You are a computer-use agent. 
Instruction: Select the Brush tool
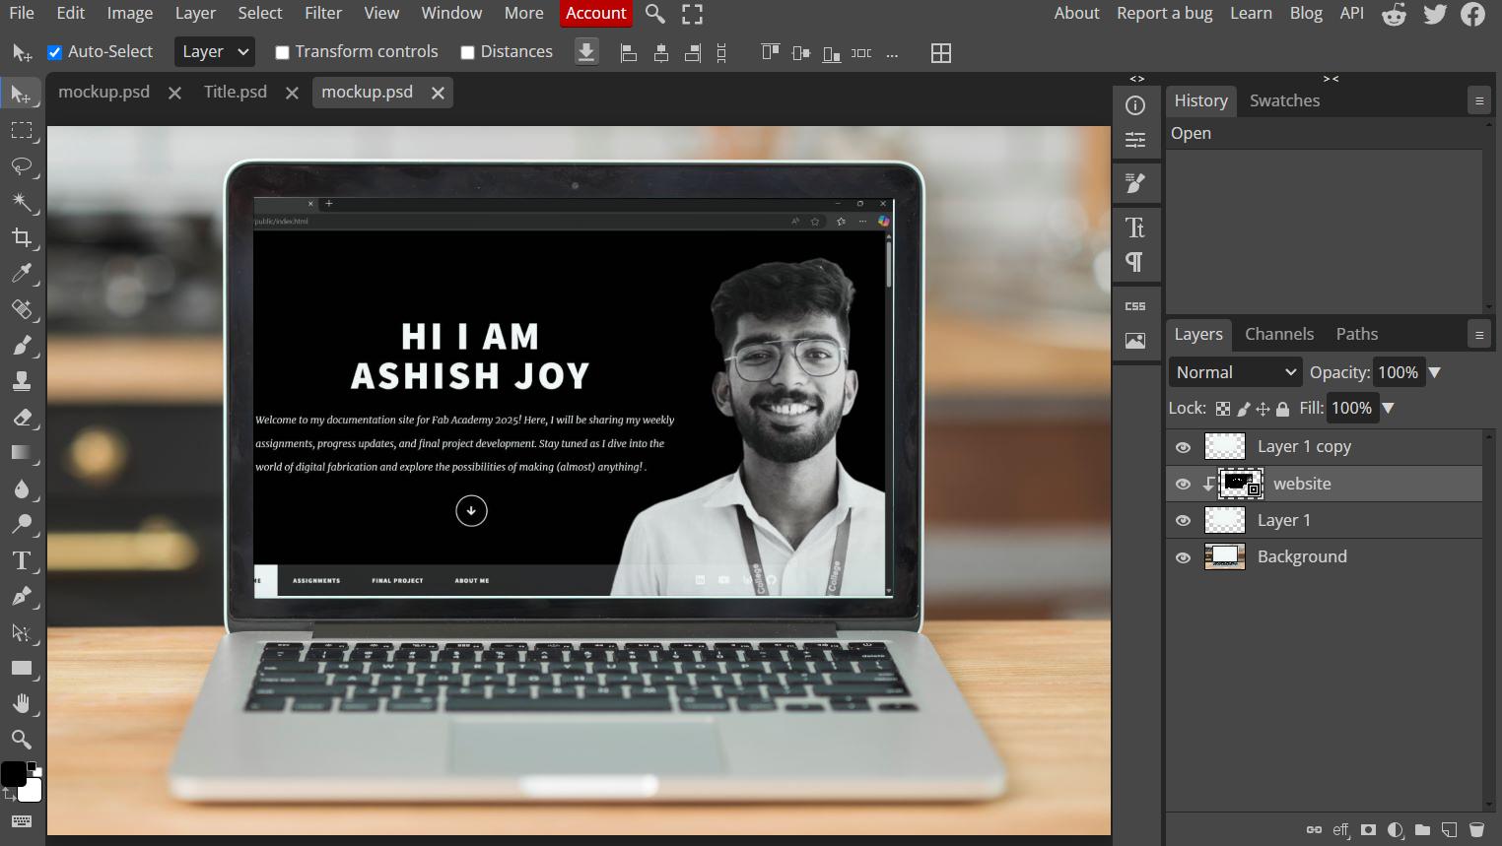pyautogui.click(x=21, y=345)
